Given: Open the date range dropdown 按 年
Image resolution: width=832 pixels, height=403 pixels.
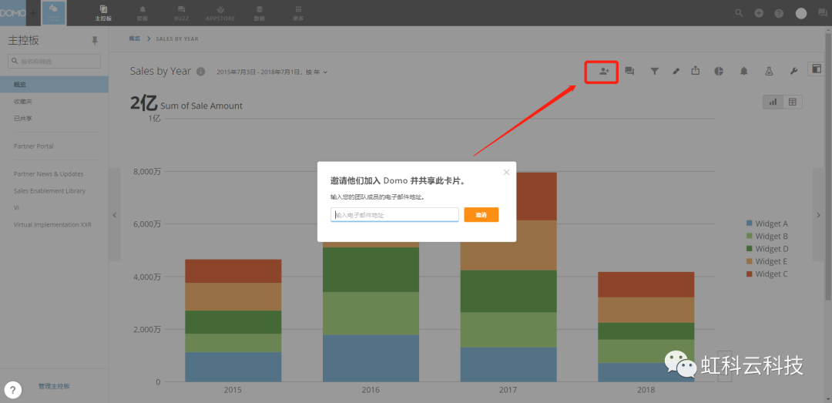Looking at the screenshot, I should [272, 72].
